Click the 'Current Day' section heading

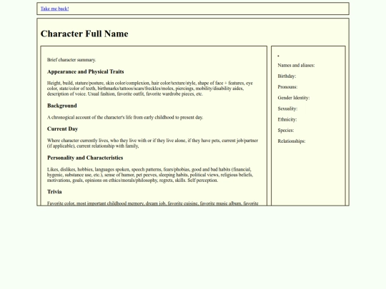pos(62,128)
